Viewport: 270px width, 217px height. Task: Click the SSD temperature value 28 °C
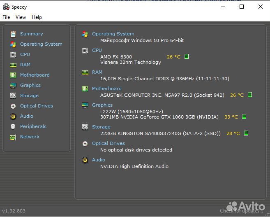point(233,133)
